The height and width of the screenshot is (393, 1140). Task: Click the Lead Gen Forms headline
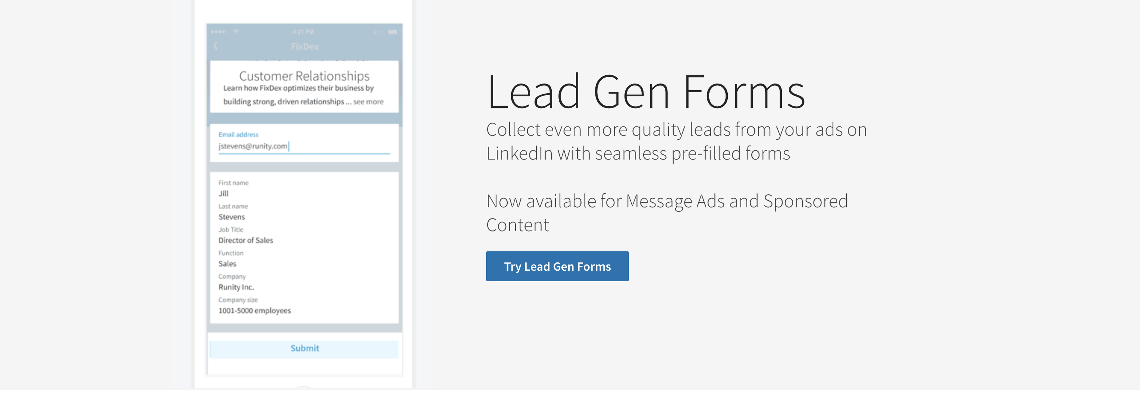(646, 92)
